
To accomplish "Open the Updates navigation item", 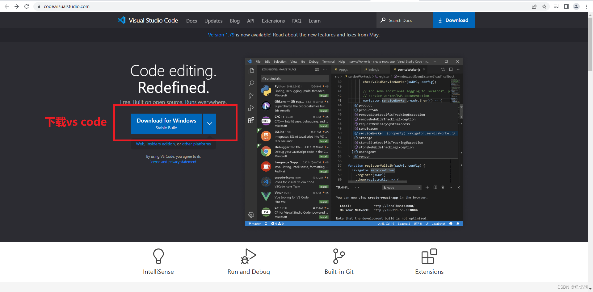I will 213,21.
